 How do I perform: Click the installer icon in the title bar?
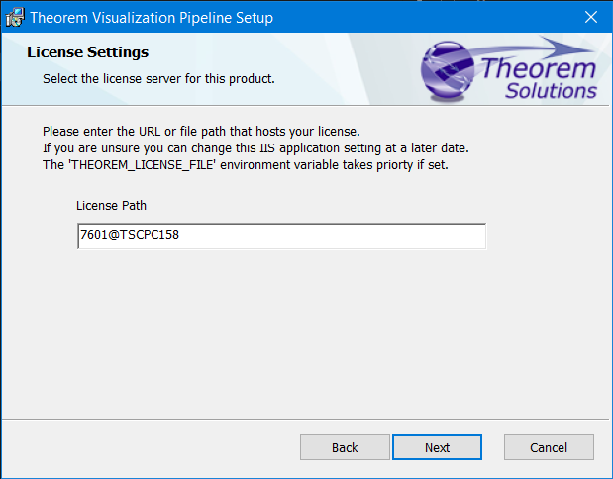pyautogui.click(x=15, y=17)
